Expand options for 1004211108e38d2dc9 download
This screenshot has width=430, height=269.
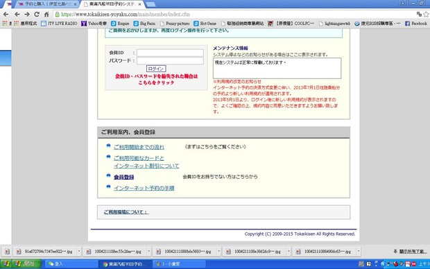pos(289,252)
